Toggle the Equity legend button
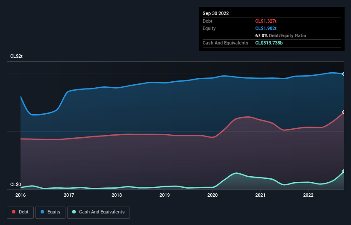This screenshot has width=351, height=225. click(x=50, y=212)
